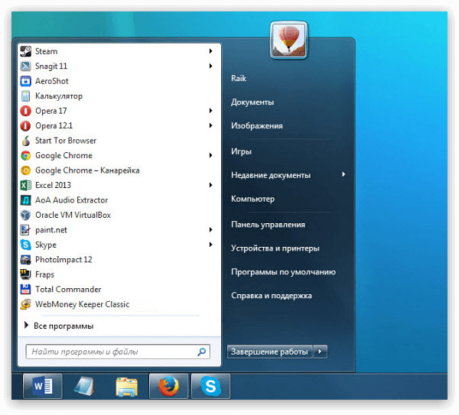Open shutdown options arrow next to Завершение работы
Screen dimensions: 459x415
(x=321, y=352)
